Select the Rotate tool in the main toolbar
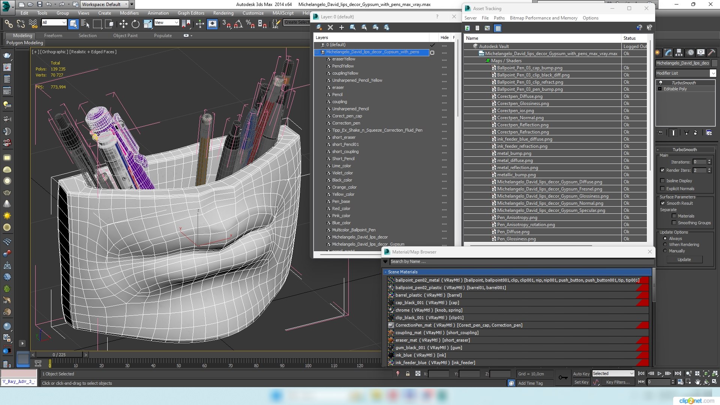The image size is (720, 405). (135, 24)
